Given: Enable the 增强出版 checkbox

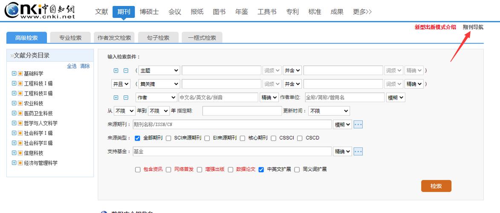Looking at the screenshot, I should (x=199, y=170).
